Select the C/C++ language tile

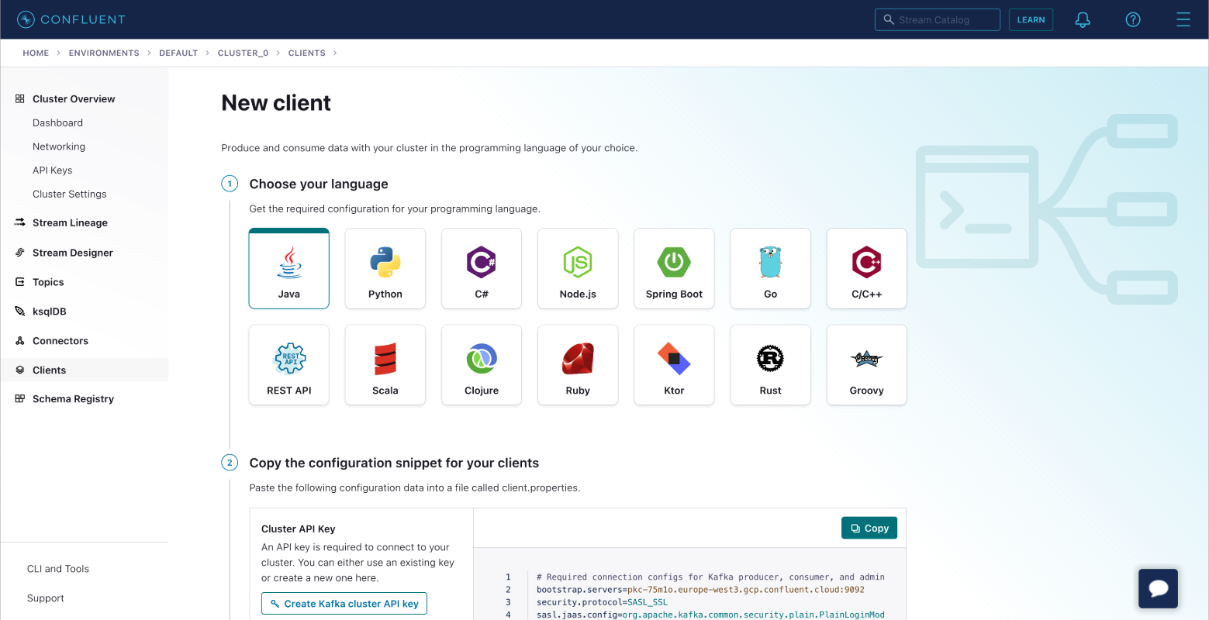pyautogui.click(x=866, y=268)
